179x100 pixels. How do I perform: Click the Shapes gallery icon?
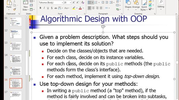click(x=128, y=2)
